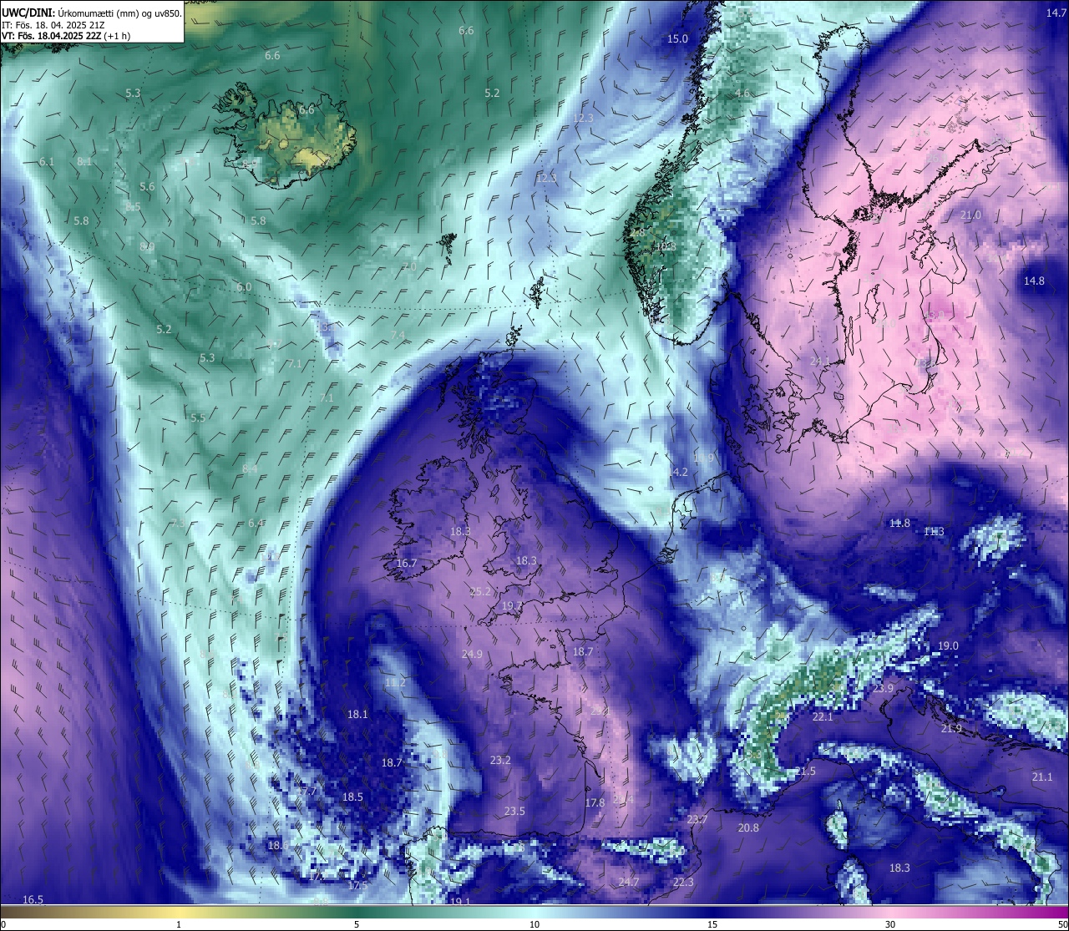Click the VT: Fös. 18.04.2025 22Z (+1 h) line

point(67,36)
